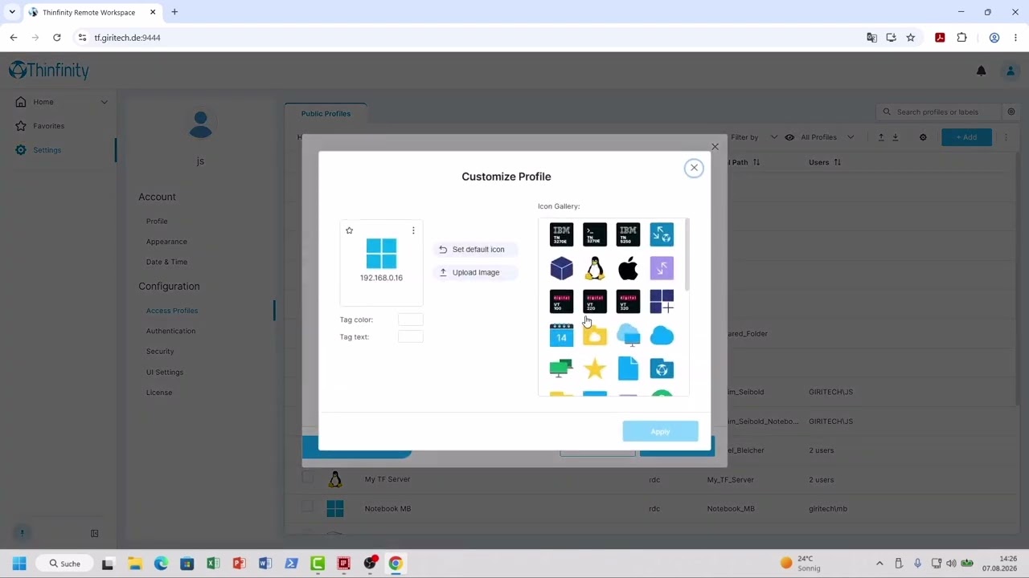Pick the green double monitor icon
The image size is (1029, 578).
point(561,368)
